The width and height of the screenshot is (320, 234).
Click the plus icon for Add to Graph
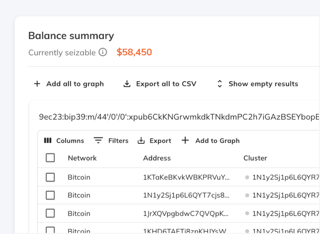185,140
